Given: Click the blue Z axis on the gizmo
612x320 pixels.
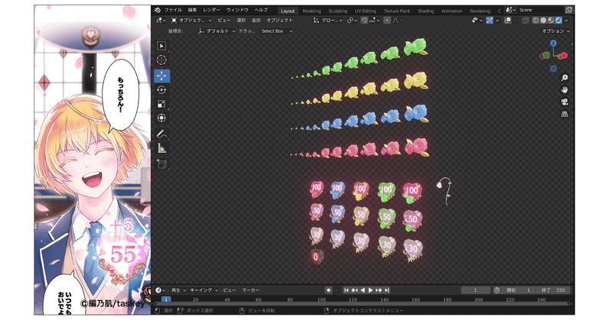Looking at the screenshot, I should pos(553,43).
